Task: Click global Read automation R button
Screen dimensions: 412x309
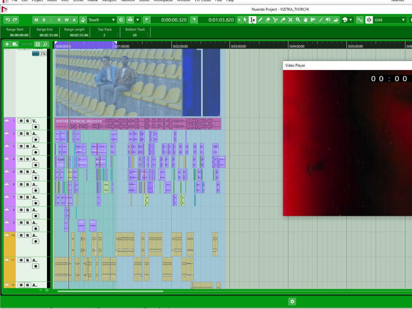Action: 59,20
